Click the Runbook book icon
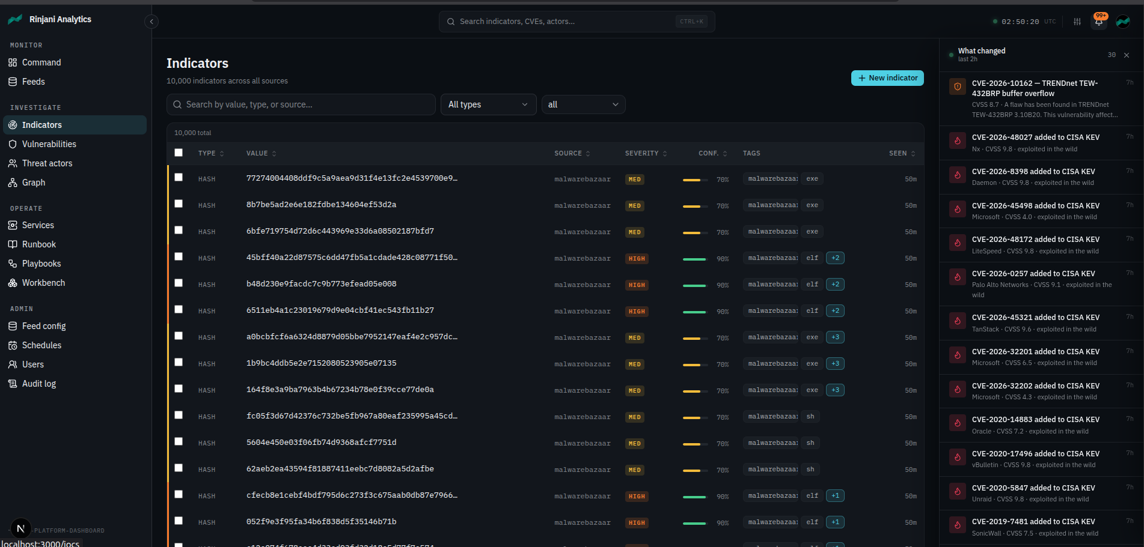Viewport: 1144px width, 547px height. coord(13,244)
